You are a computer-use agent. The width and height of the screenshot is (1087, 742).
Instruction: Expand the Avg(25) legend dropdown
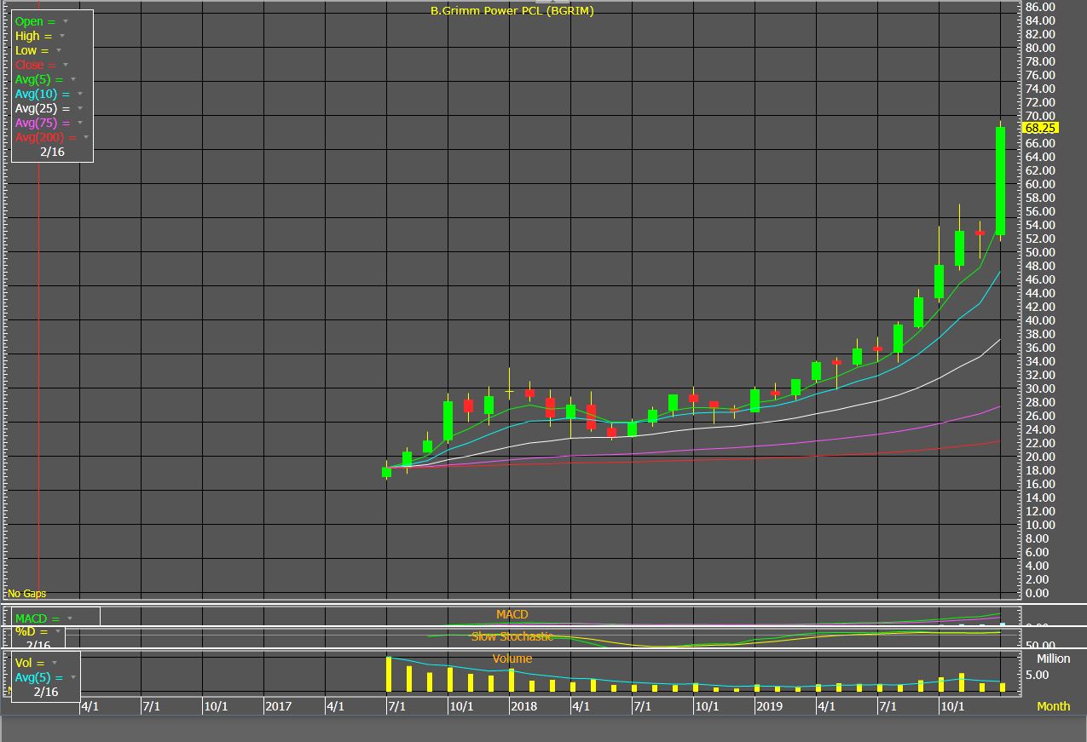pos(79,108)
